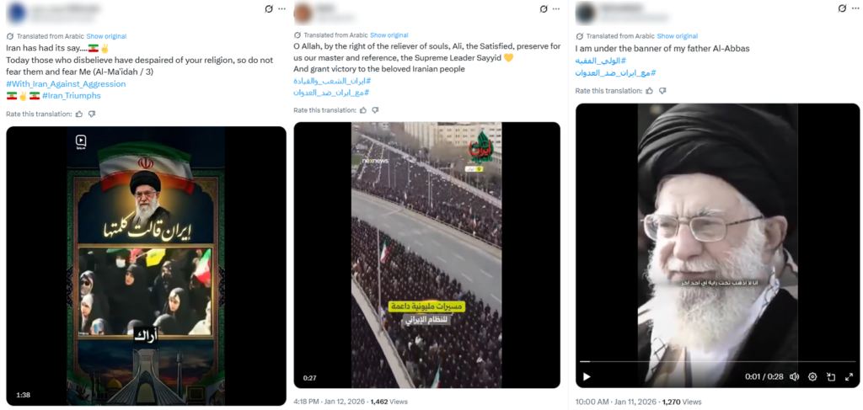Play the Khamenei video in third post

587,377
